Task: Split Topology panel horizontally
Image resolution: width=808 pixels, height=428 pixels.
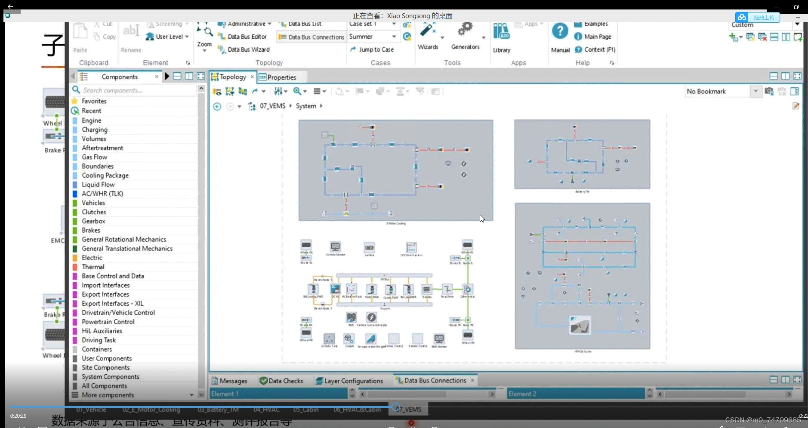Action: pos(773,76)
